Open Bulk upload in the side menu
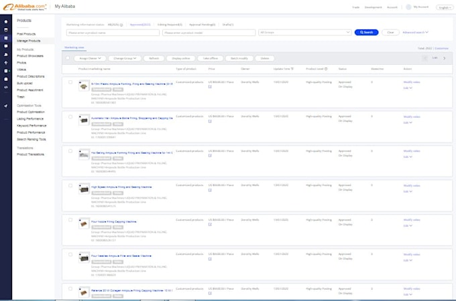This screenshot has width=456, height=301. click(x=24, y=83)
